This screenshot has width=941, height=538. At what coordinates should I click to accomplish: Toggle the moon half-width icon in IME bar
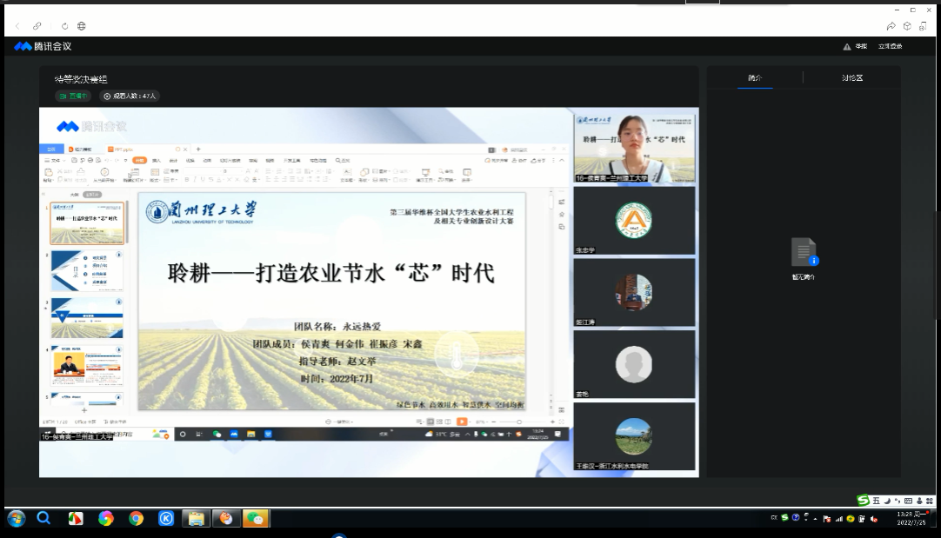[x=888, y=501]
